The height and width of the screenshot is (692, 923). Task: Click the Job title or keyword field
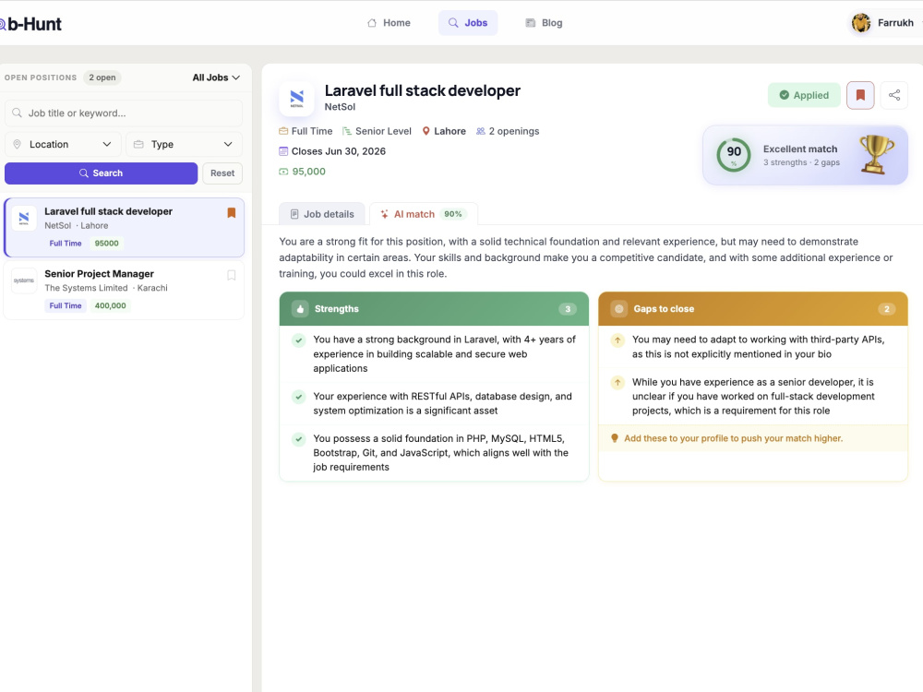pyautogui.click(x=124, y=113)
